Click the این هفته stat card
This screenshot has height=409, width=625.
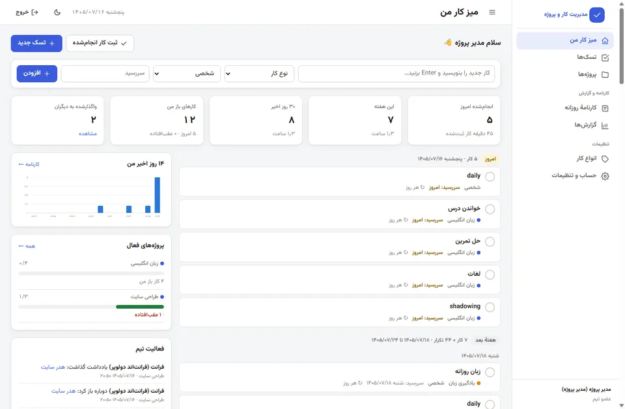(355, 120)
